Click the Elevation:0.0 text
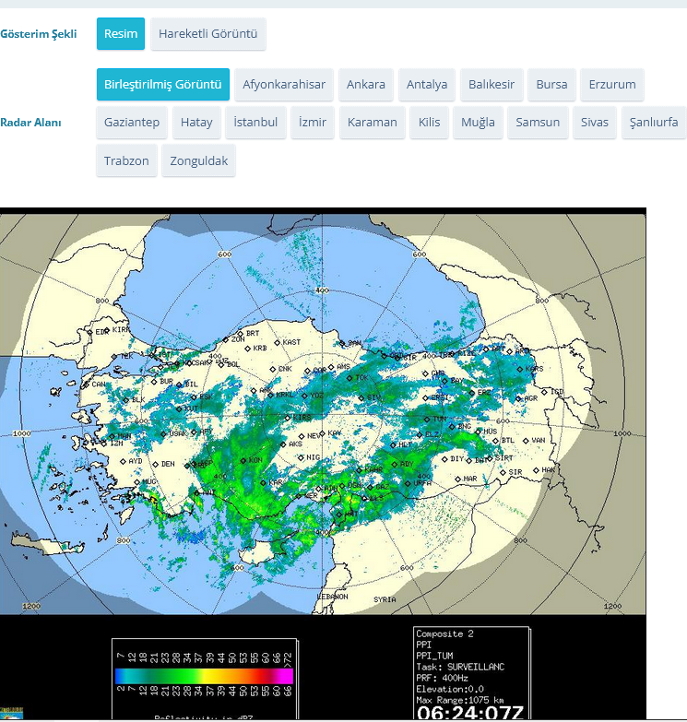This screenshot has width=687, height=722. pyautogui.click(x=450, y=689)
